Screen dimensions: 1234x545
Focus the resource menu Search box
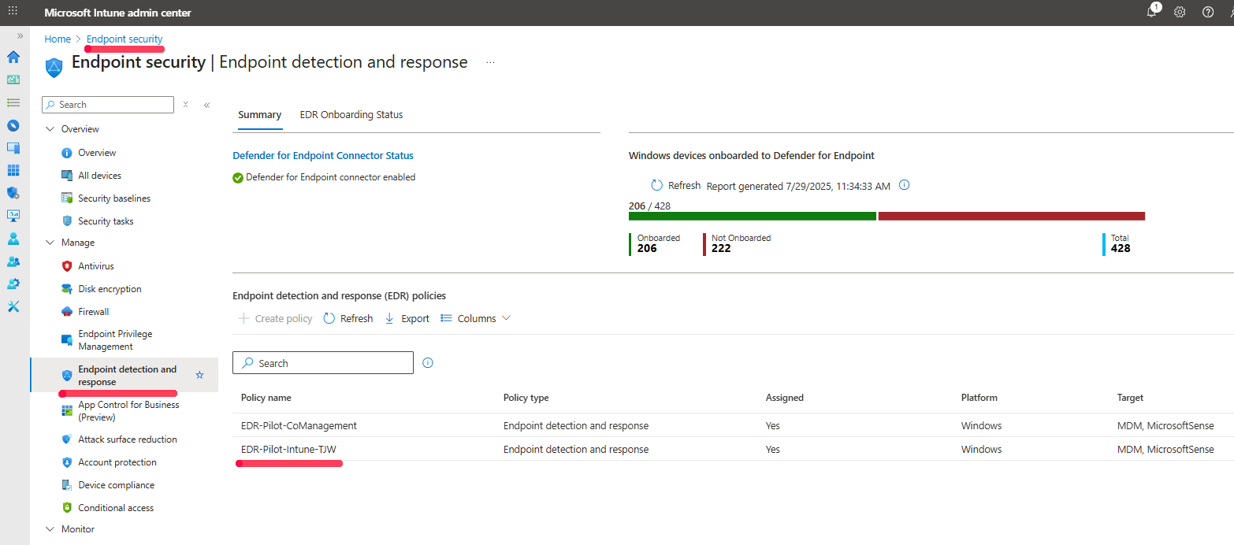coord(108,105)
